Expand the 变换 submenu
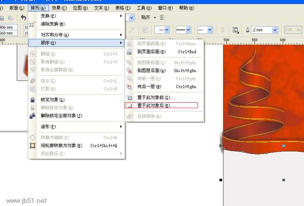This screenshot has width=304, height=206. tap(77, 16)
